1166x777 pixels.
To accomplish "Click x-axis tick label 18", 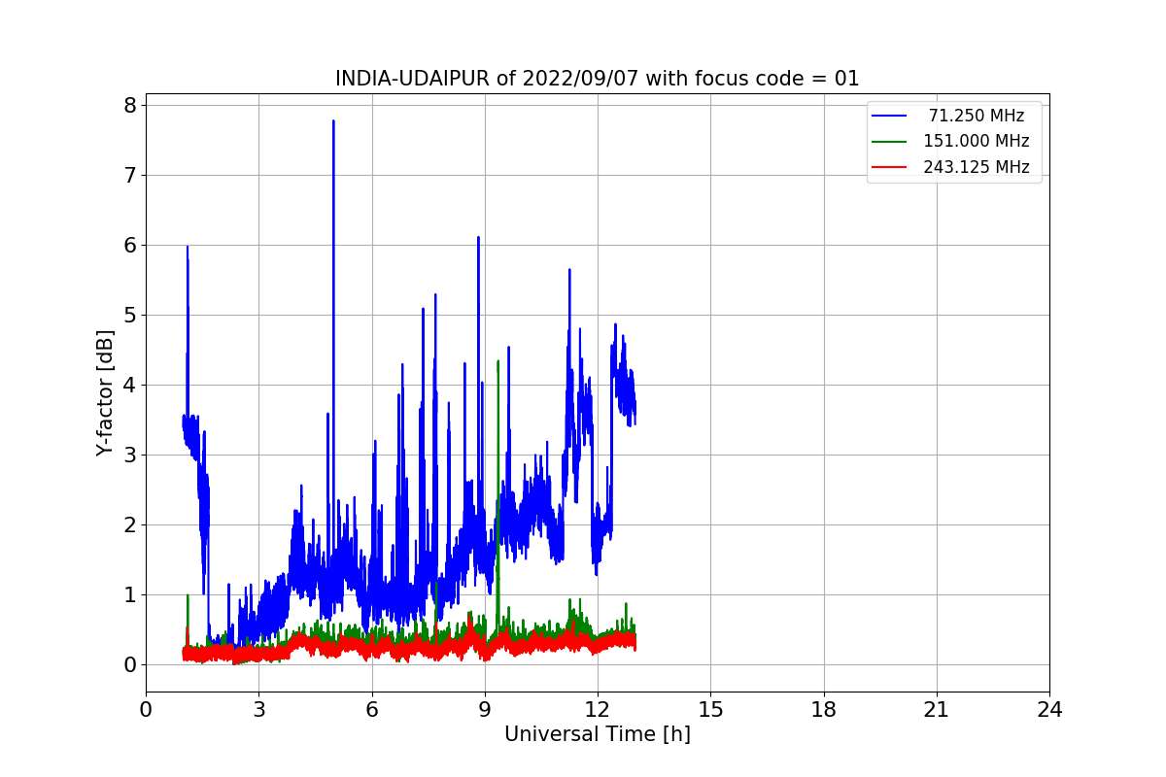I will pyautogui.click(x=823, y=710).
